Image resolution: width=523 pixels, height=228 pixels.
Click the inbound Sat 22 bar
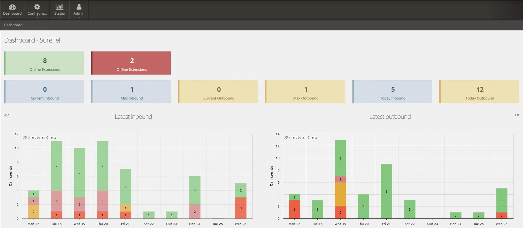(149, 215)
